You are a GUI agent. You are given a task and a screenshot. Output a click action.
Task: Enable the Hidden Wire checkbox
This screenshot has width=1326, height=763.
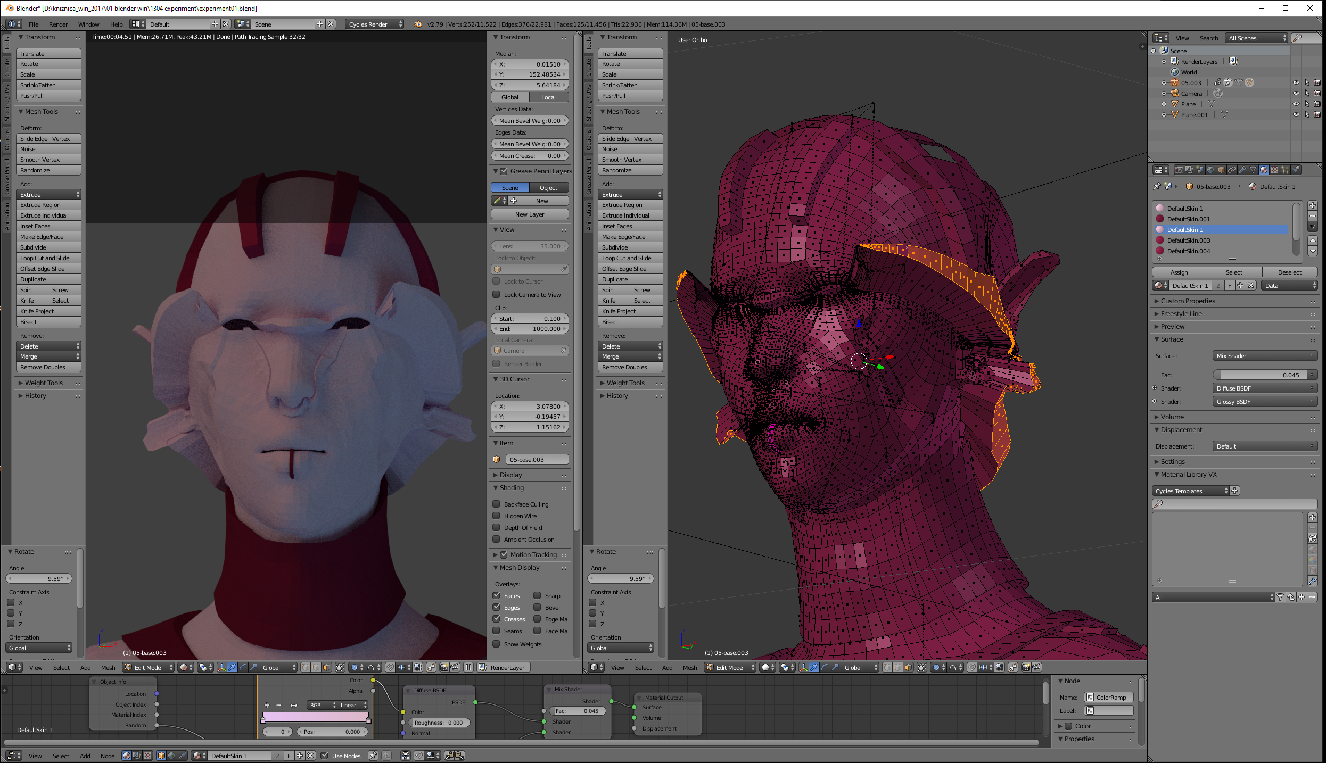[496, 516]
